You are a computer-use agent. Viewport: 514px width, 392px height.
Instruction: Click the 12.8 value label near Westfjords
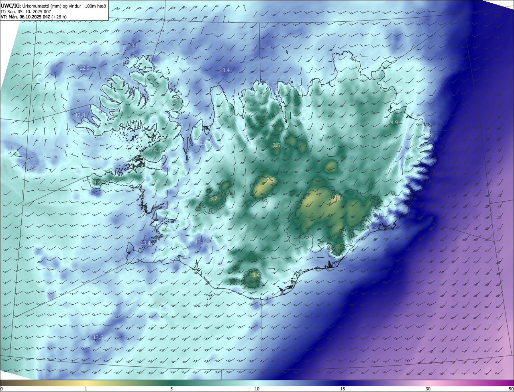[x=80, y=115]
